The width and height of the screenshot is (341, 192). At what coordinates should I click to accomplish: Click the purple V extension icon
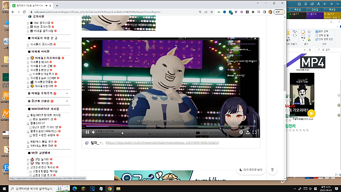tap(236, 12)
